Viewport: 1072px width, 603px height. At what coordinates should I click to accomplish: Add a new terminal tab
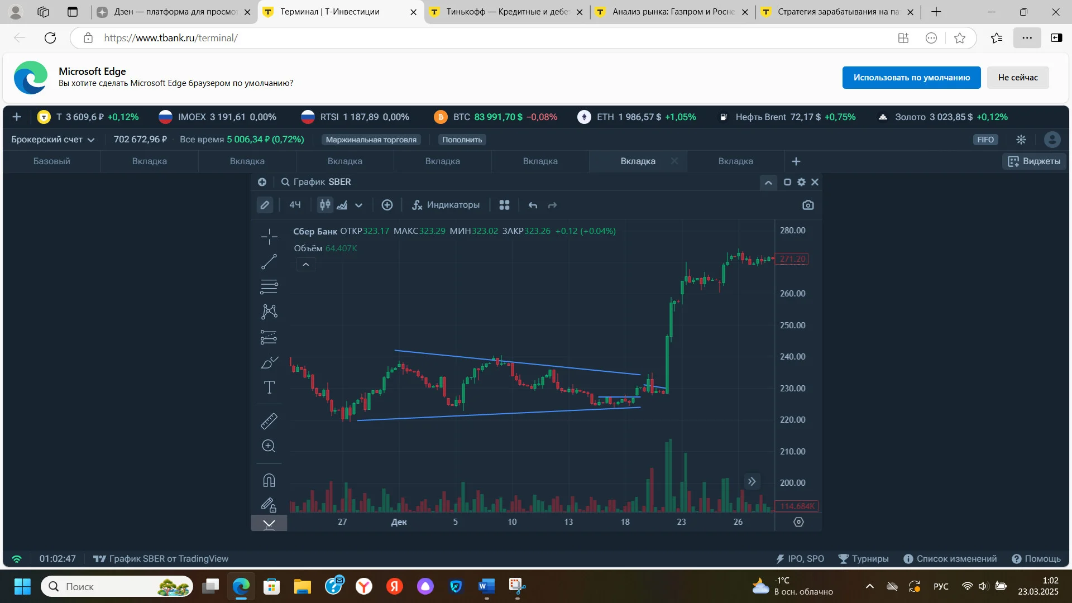pos(796,161)
